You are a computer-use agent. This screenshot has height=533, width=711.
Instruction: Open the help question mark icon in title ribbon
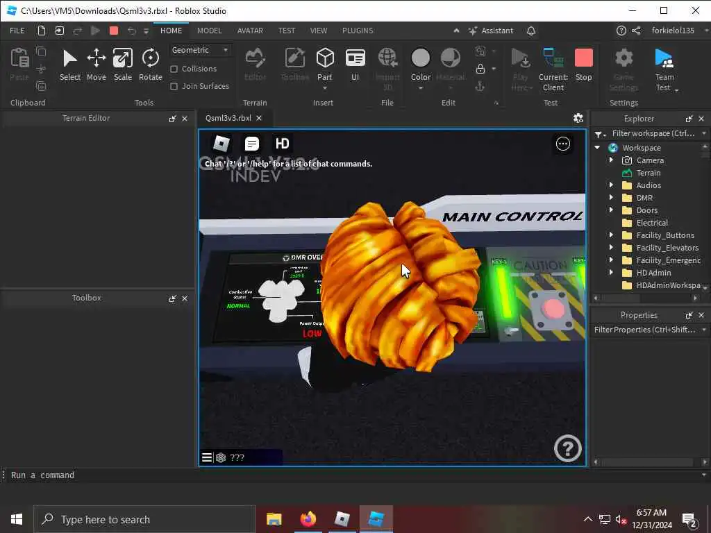pos(621,31)
